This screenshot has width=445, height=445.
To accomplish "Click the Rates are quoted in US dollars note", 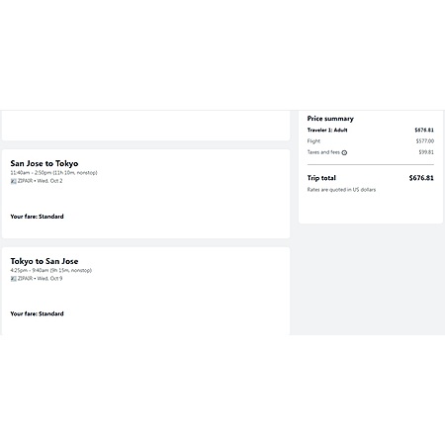I will tap(341, 190).
